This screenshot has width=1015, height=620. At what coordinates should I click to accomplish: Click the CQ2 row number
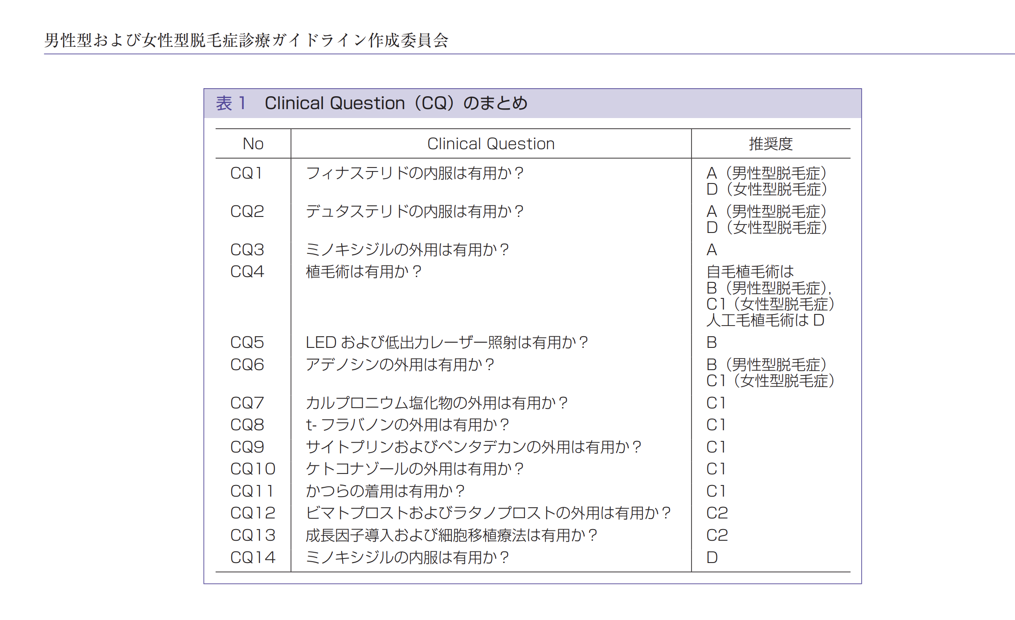pyautogui.click(x=247, y=212)
